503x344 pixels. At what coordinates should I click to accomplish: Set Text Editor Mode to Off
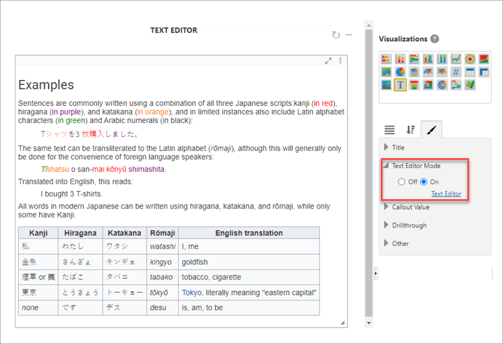coord(402,181)
